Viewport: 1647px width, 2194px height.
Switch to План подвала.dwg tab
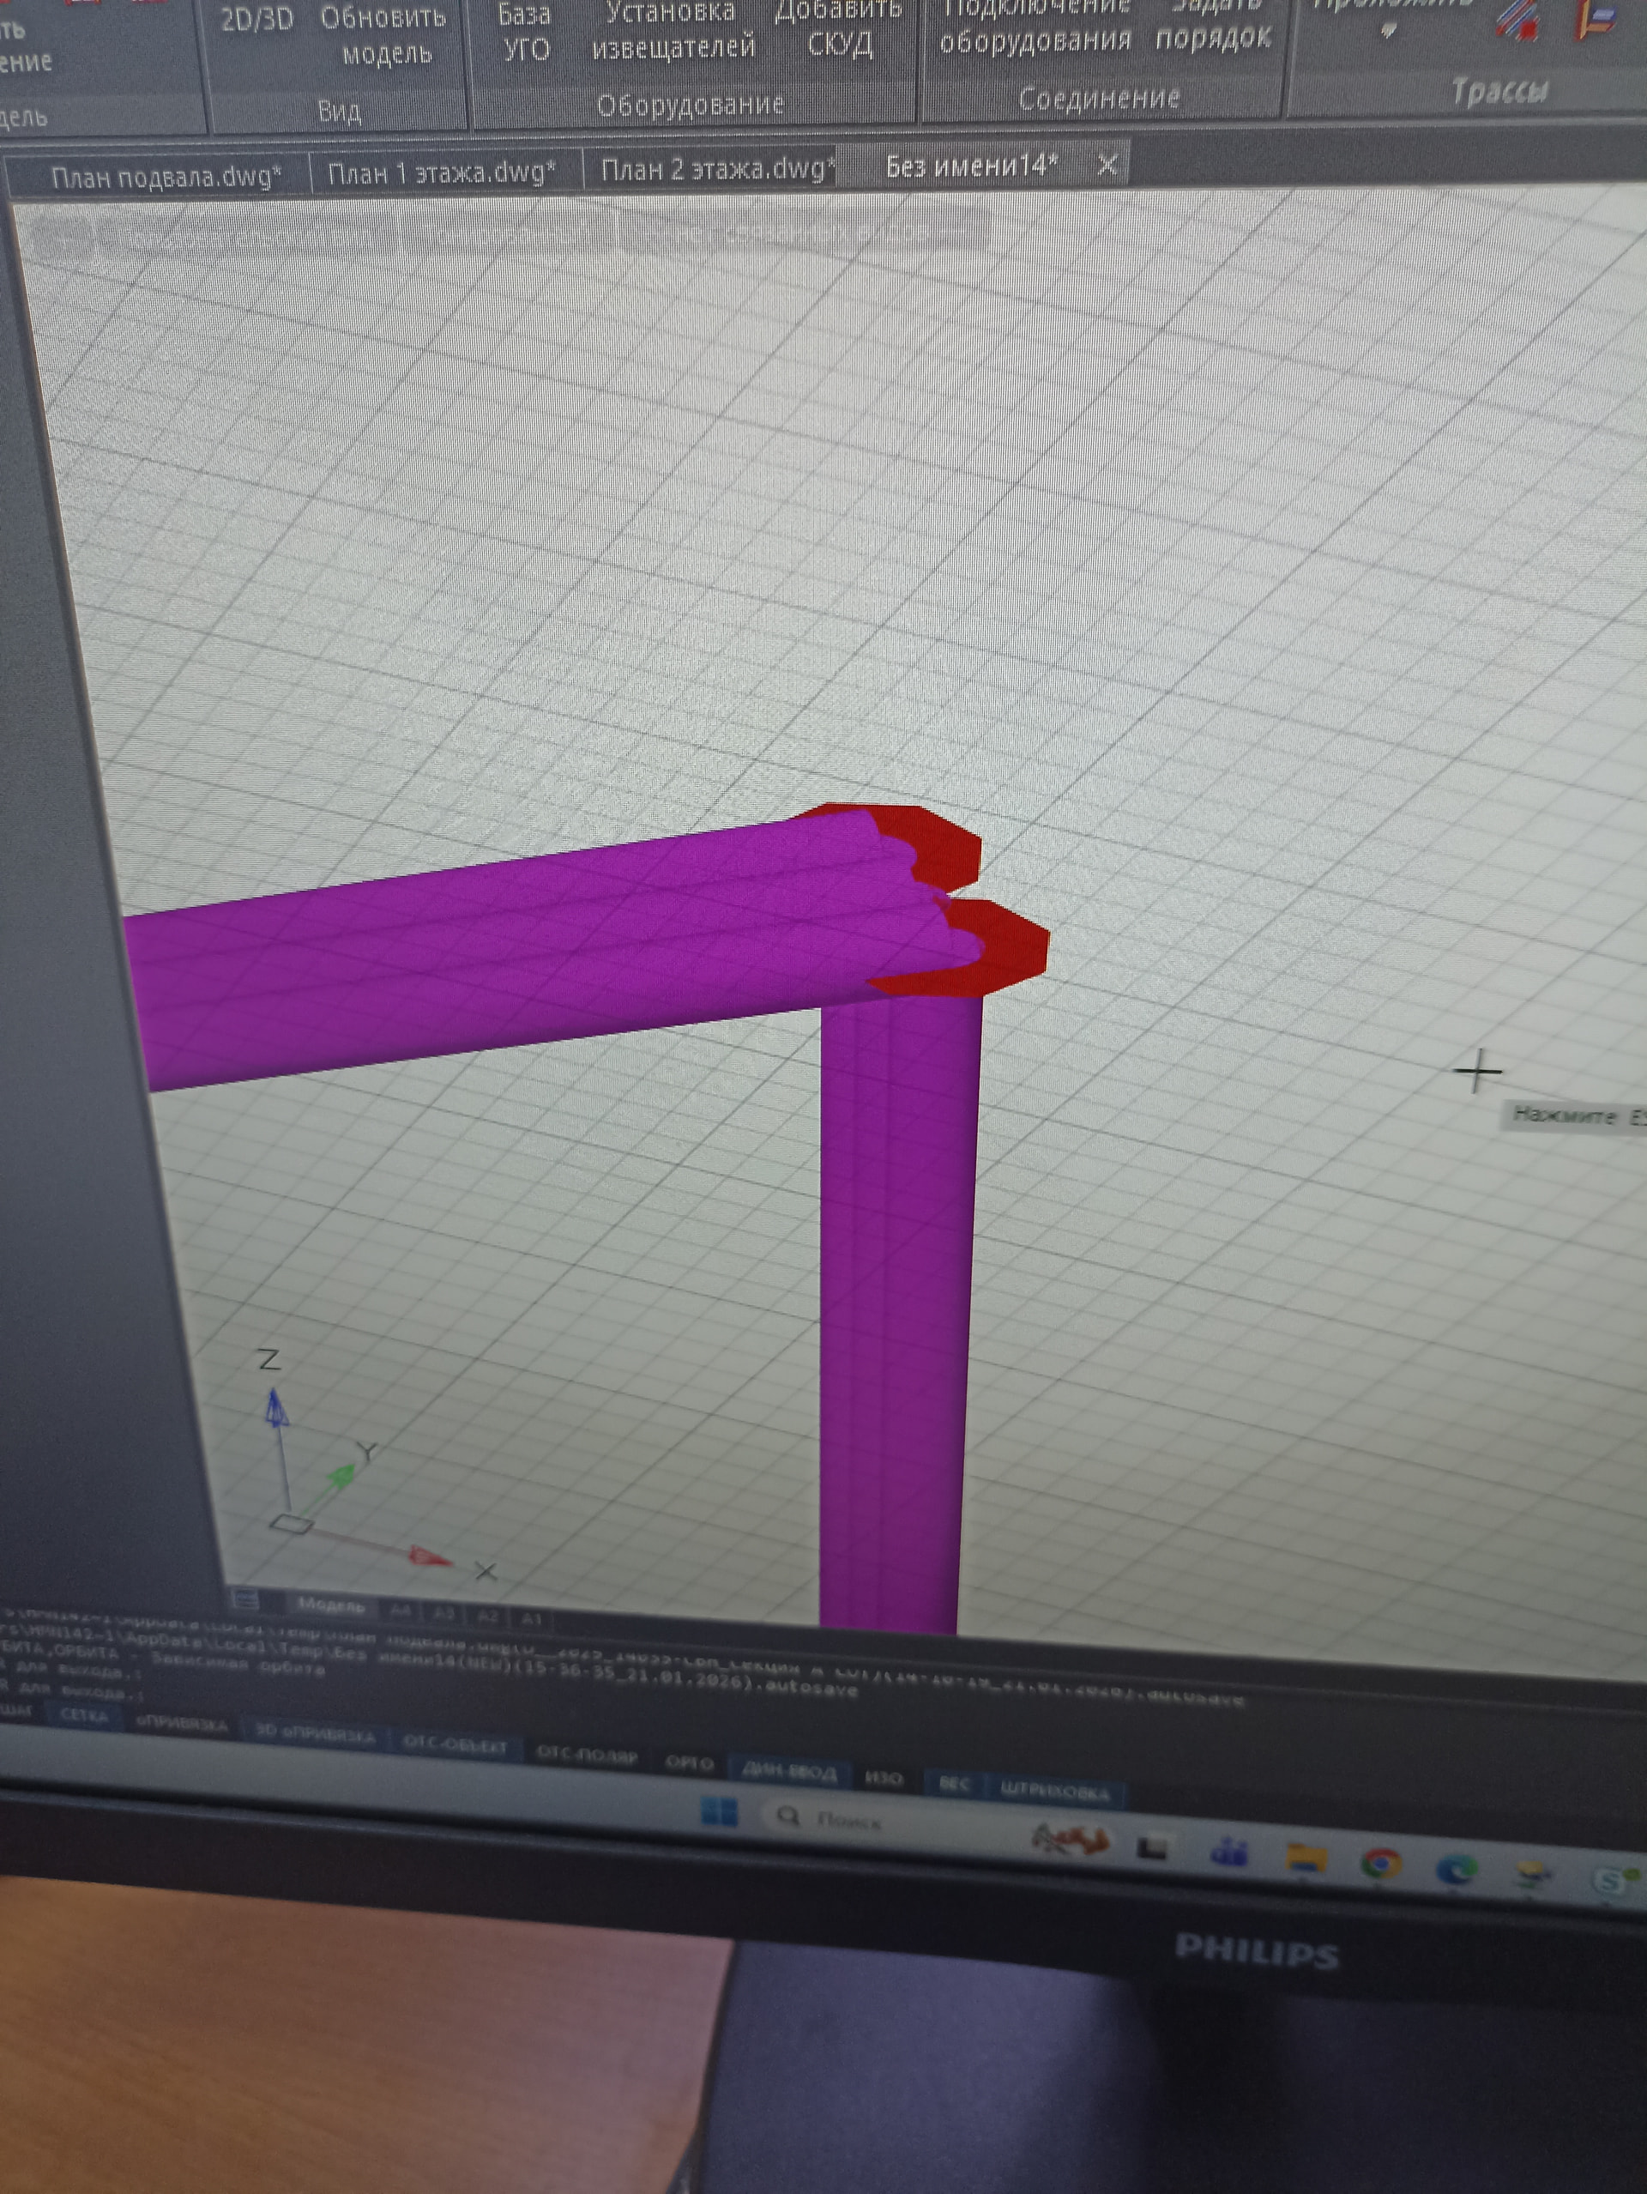(x=166, y=178)
